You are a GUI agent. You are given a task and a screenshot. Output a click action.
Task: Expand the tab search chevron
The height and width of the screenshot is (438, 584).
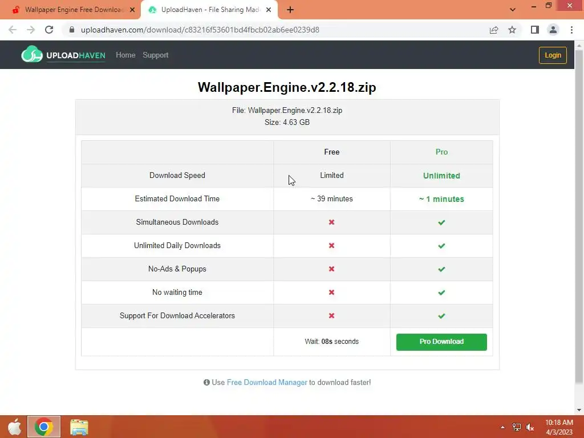pos(513,10)
